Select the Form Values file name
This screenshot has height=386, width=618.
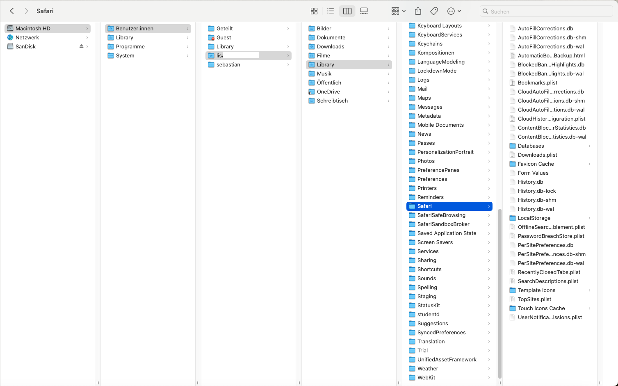point(533,173)
